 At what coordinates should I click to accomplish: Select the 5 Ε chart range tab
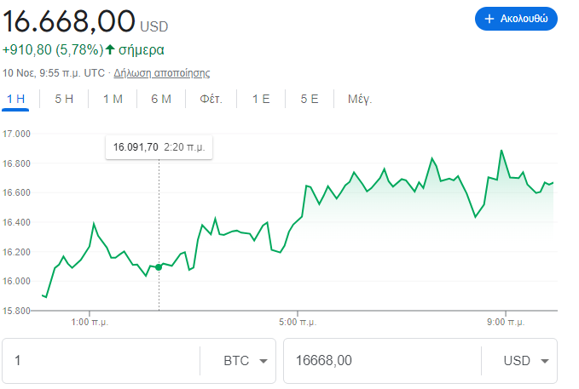pos(310,99)
